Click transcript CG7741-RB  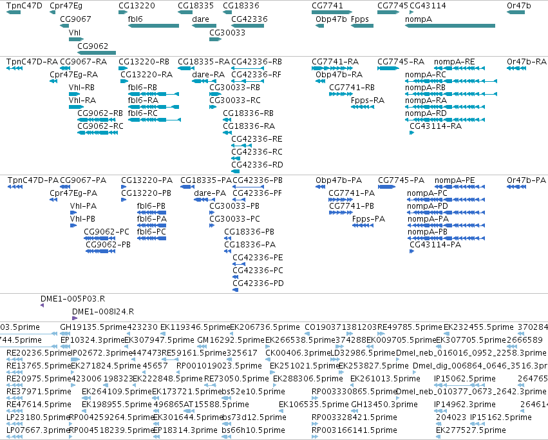[352, 88]
